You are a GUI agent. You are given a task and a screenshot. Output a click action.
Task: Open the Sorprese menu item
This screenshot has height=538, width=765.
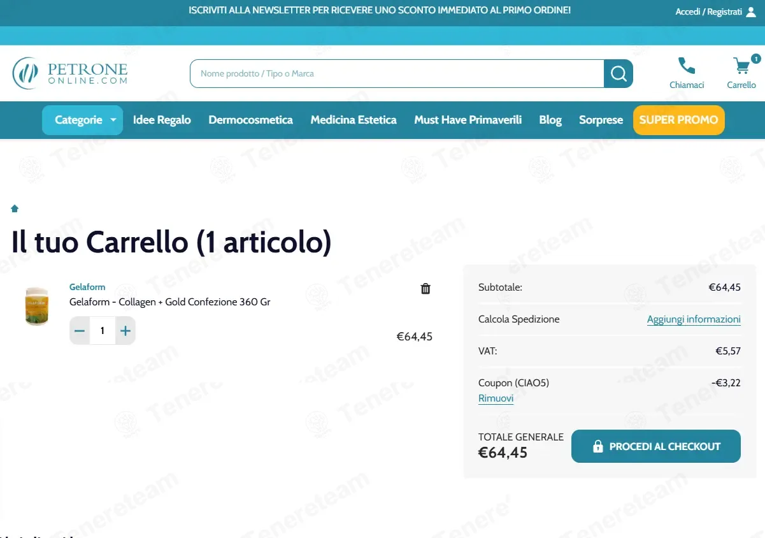[601, 120]
